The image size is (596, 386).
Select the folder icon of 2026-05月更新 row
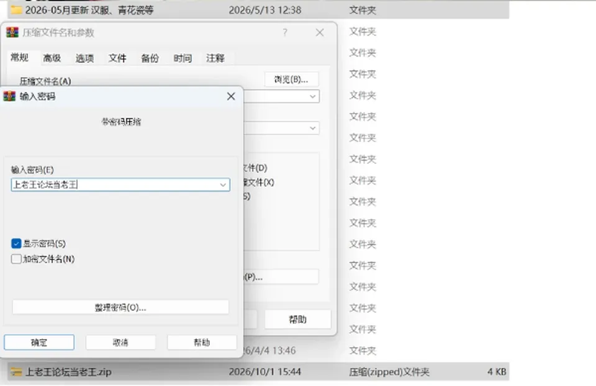click(x=16, y=10)
